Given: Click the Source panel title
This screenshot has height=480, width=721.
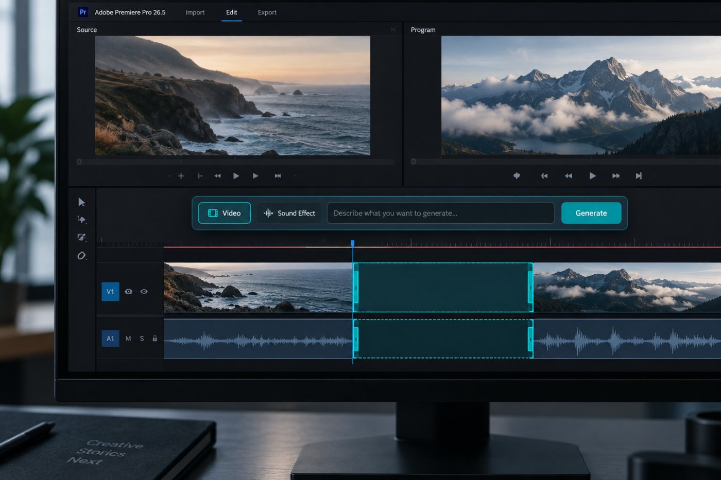Looking at the screenshot, I should pos(87,30).
